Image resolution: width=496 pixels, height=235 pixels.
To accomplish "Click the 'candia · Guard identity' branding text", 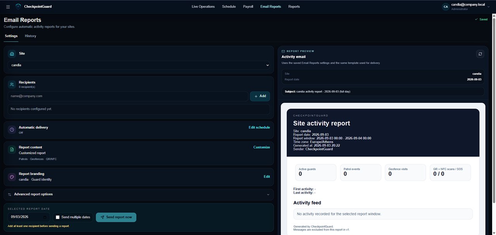I will click(x=35, y=179).
